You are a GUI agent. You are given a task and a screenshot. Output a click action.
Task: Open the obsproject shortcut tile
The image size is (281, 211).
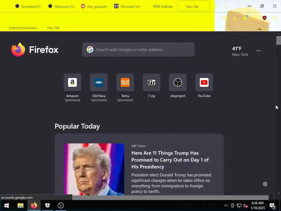coord(178,82)
